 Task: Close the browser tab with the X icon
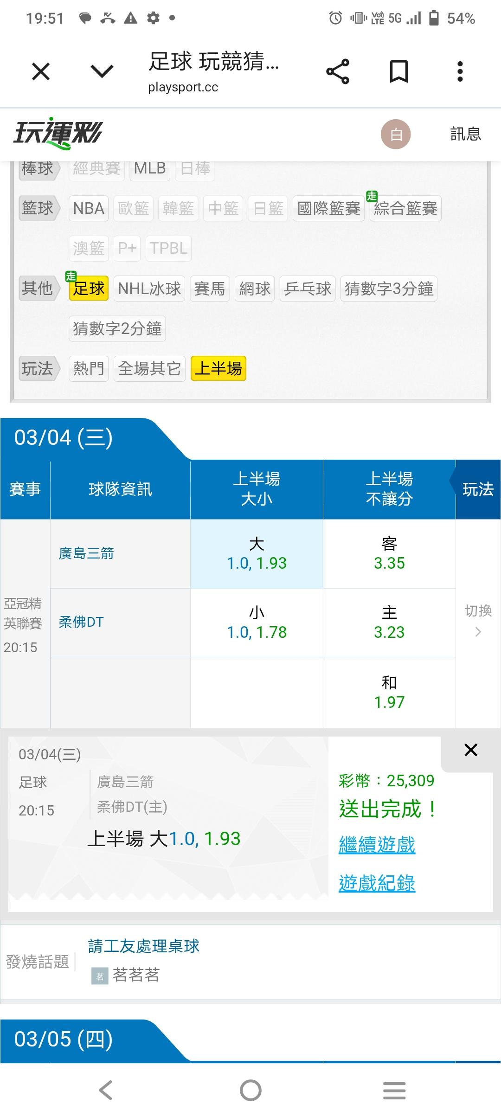[41, 71]
